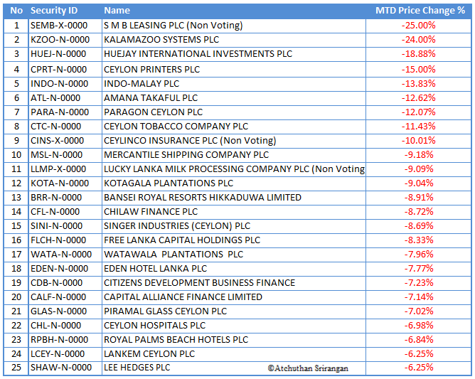
Task: Select the CHL-N-0000 cell
Action: click(55, 326)
